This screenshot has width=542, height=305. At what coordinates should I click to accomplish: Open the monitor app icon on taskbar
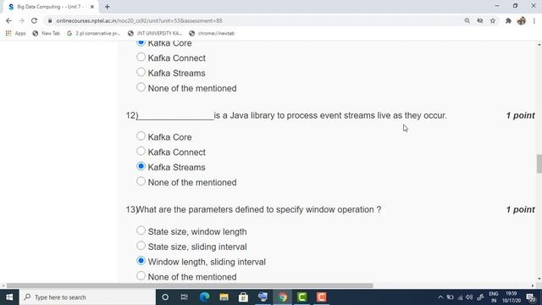coord(263,297)
